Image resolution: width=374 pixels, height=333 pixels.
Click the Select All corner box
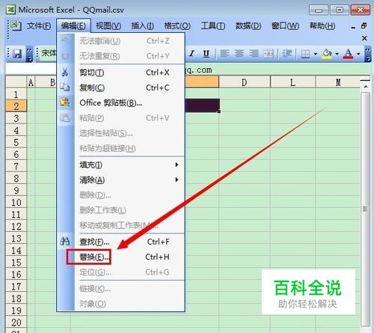tap(16, 82)
